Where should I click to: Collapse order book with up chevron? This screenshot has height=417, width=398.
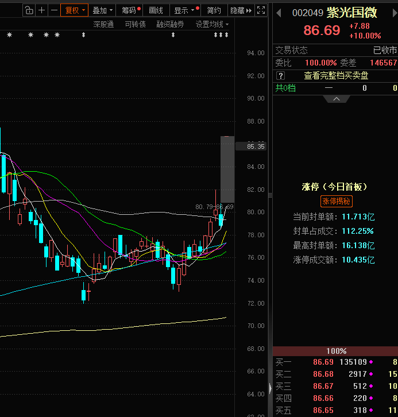click(x=337, y=99)
